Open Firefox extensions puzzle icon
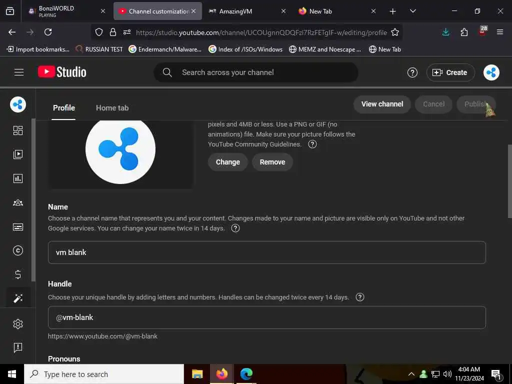 click(x=464, y=32)
